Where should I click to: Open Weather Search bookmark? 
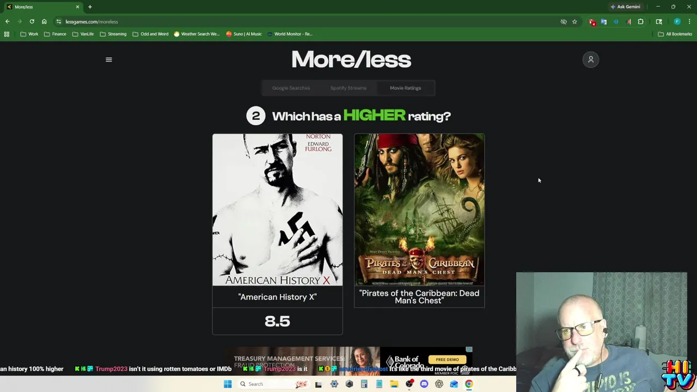(x=197, y=34)
